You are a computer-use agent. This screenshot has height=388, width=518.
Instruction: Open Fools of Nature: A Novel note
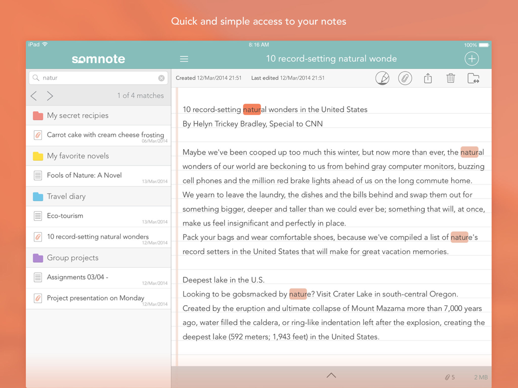click(x=98, y=176)
